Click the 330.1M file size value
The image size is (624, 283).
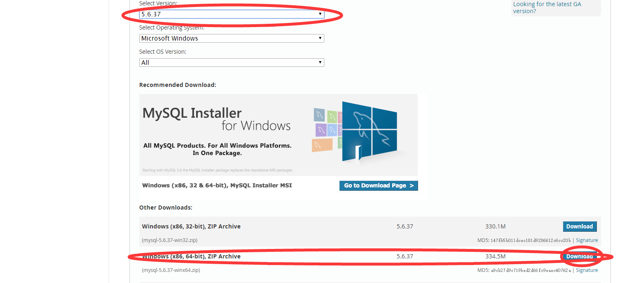tap(495, 226)
